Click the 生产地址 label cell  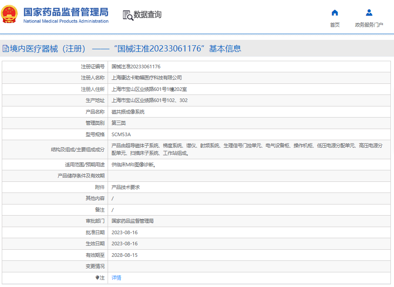pos(55,100)
